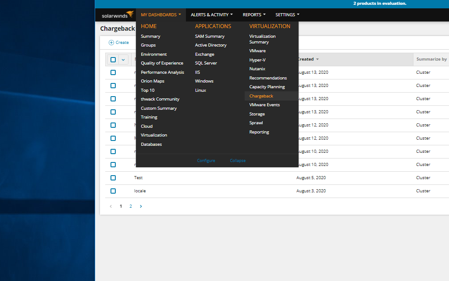This screenshot has width=449, height=281.
Task: Click the Summarize by column header
Action: pyautogui.click(x=431, y=59)
